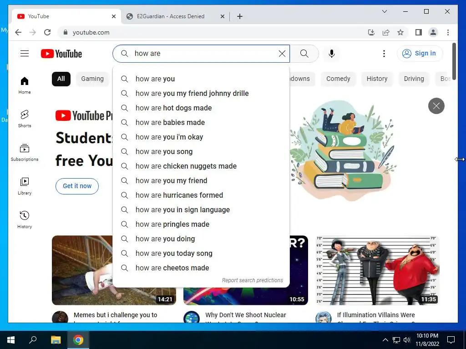Open Chrome tab search chevron
The image size is (466, 349).
(384, 11)
